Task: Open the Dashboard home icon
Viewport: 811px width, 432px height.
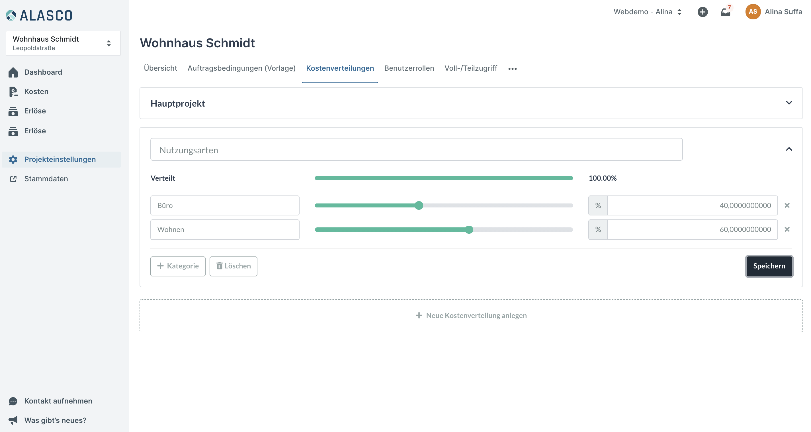Action: 13,72
